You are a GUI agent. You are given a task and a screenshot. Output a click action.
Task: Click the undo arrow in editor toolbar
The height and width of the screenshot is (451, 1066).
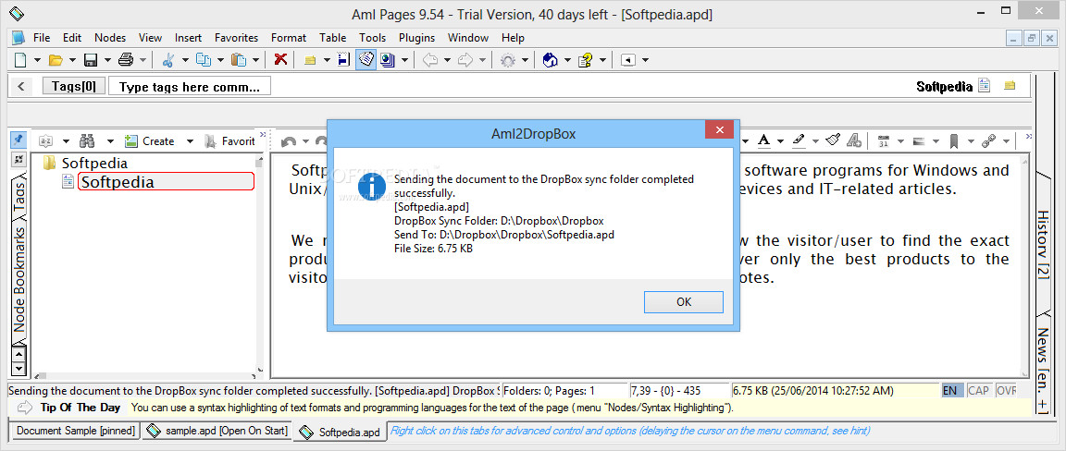(289, 140)
